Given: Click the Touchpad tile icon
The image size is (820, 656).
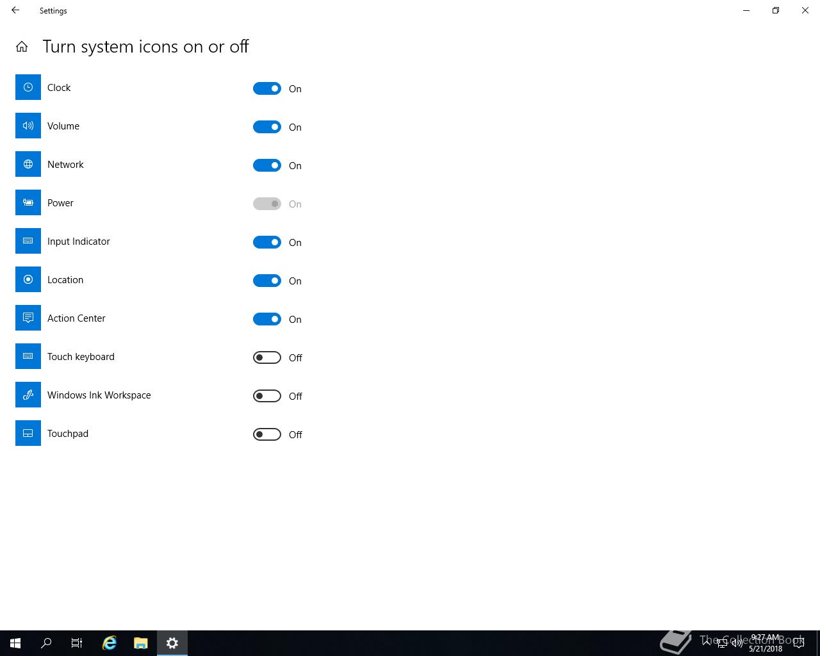Looking at the screenshot, I should [x=28, y=433].
